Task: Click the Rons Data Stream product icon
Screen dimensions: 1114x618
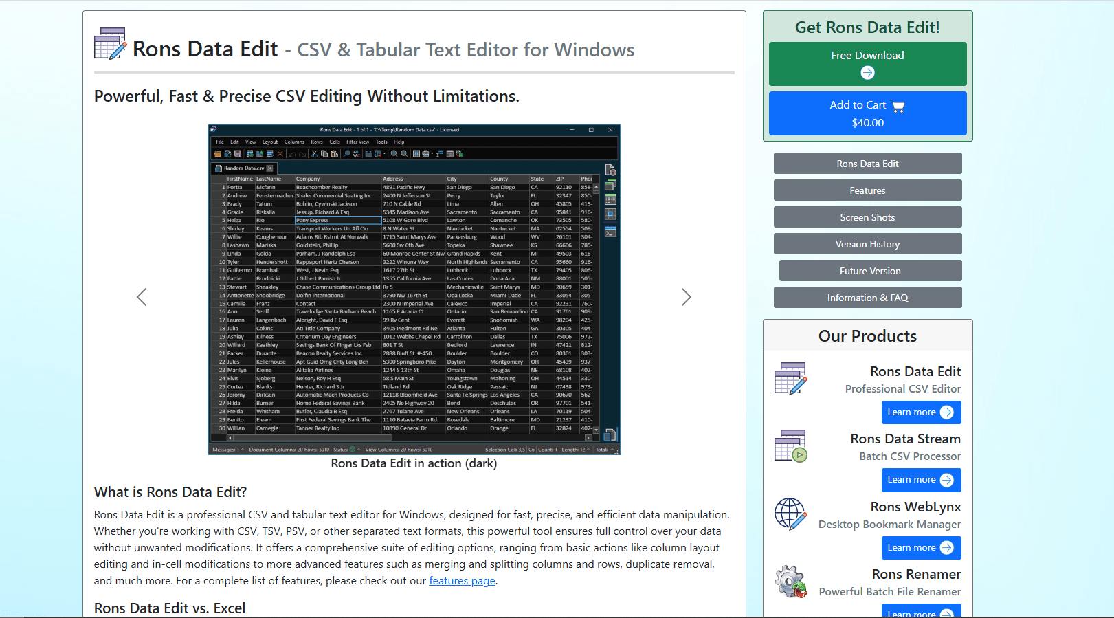Action: pos(790,446)
